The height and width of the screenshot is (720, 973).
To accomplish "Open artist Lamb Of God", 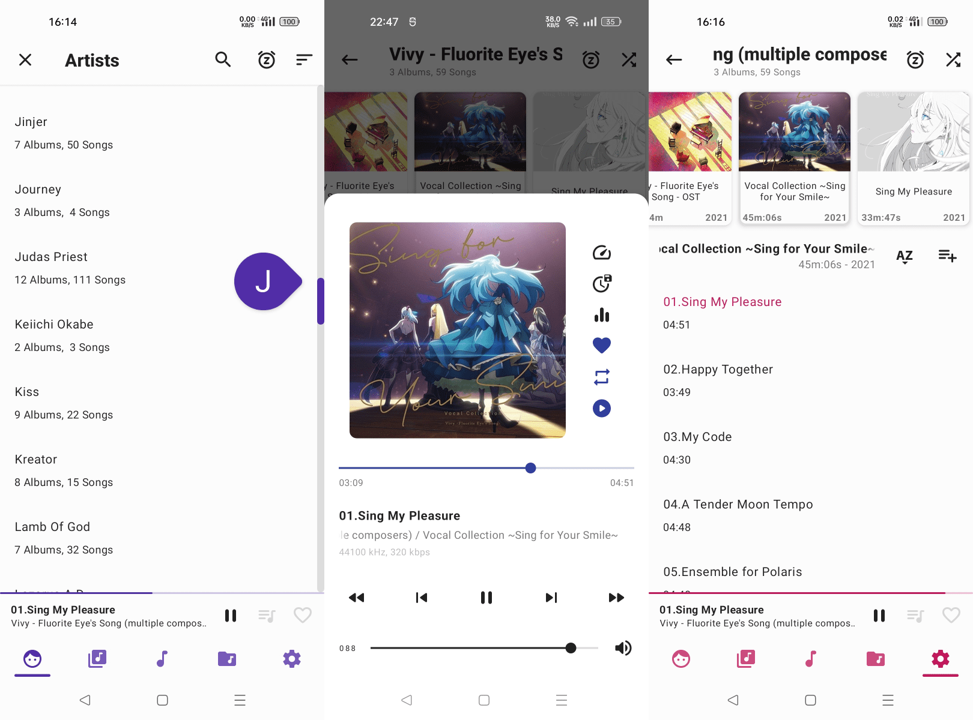I will (159, 538).
